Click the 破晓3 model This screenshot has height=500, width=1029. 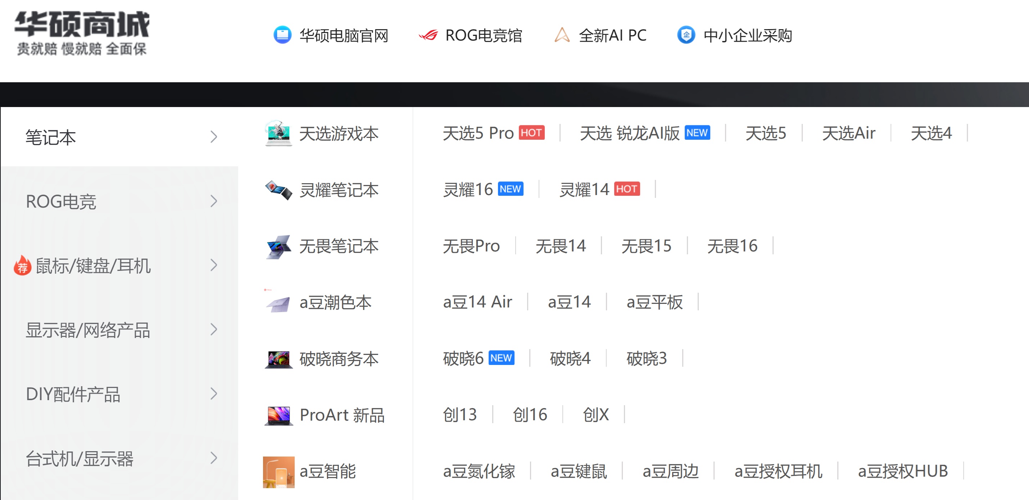coord(647,358)
